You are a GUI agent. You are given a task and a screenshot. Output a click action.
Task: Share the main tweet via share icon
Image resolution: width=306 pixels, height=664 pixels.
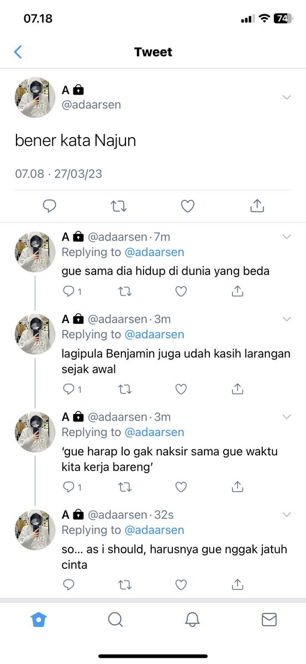[x=256, y=206]
